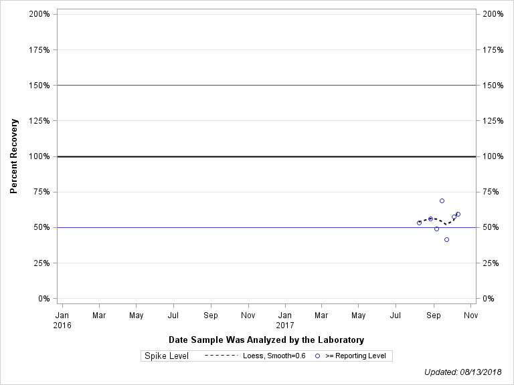Click the 50% label on the right axis

491,227
